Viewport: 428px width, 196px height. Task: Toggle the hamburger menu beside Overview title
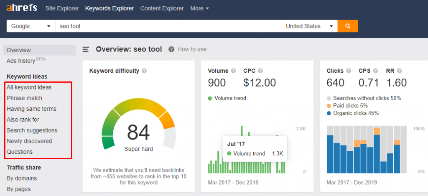tap(86, 49)
